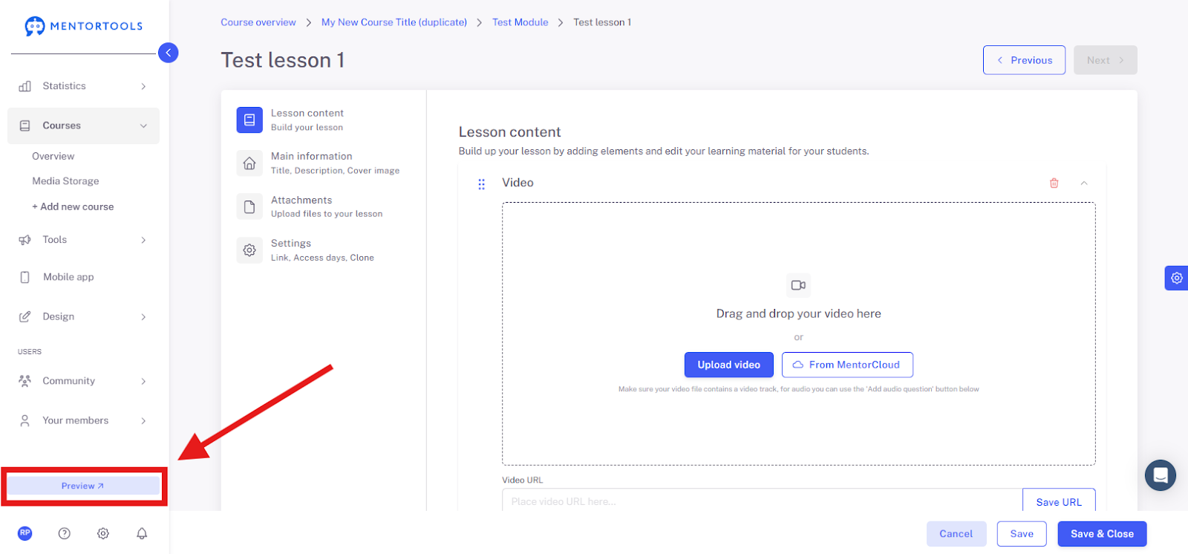This screenshot has height=554, width=1188.
Task: Open the RP user avatar
Action: click(x=25, y=532)
